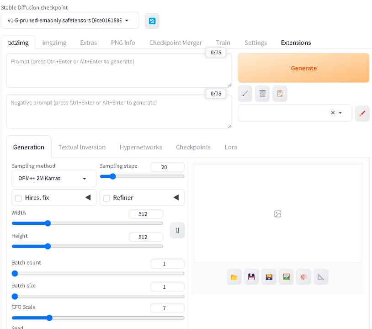The image size is (372, 329).
Task: Click the Generate button
Action: tap(303, 68)
